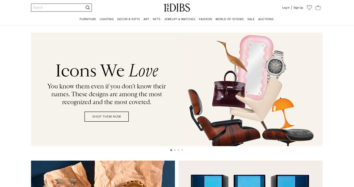Open the Auctions page

[266, 19]
